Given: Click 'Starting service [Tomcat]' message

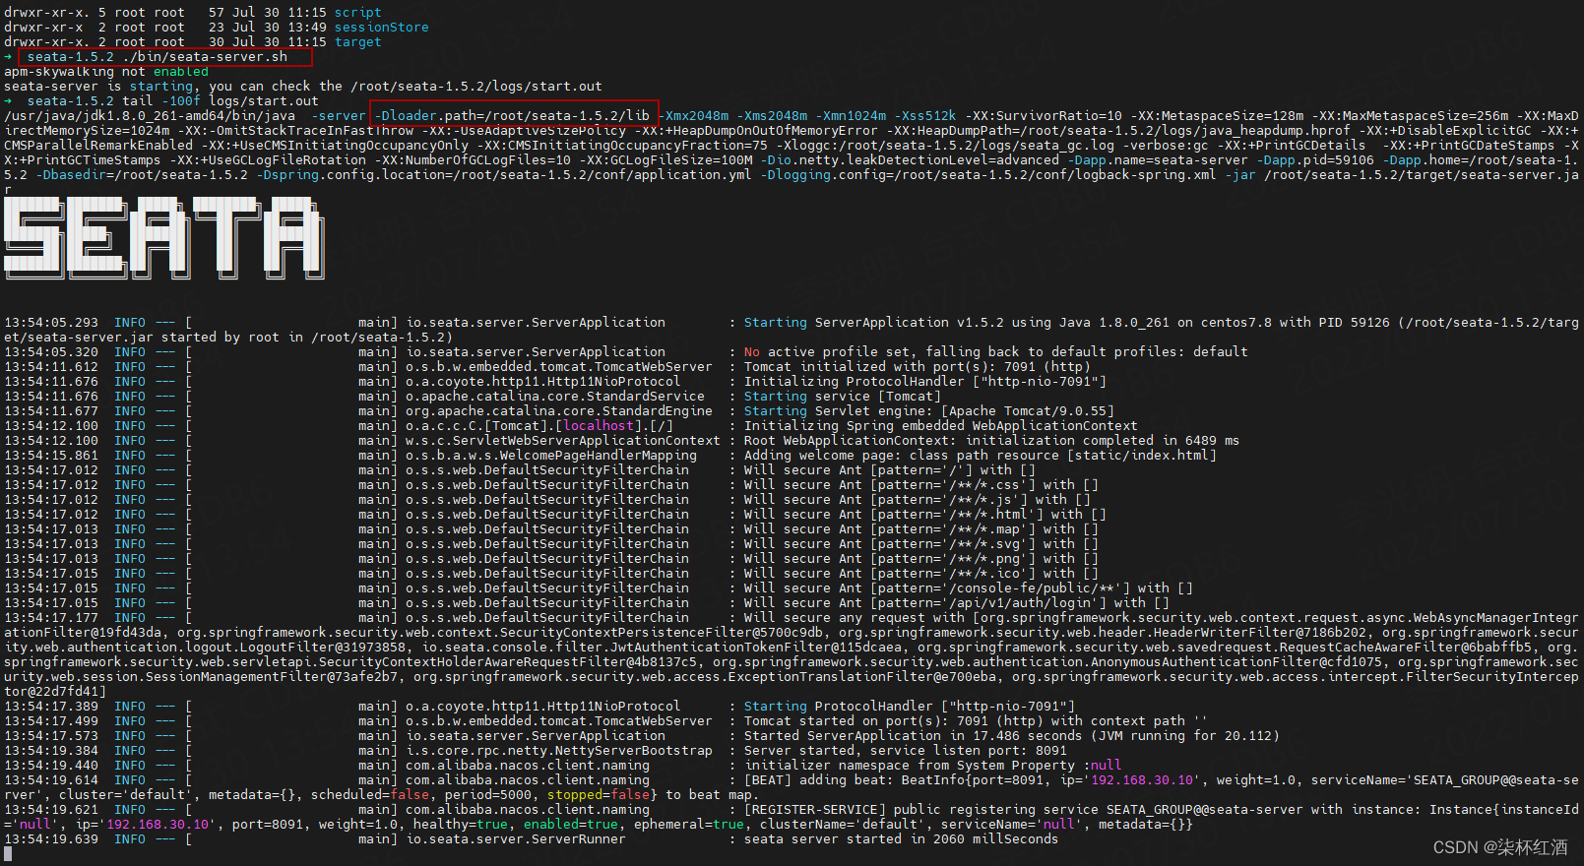Looking at the screenshot, I should [843, 397].
